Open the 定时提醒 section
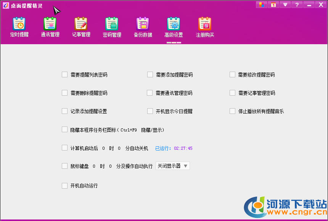This screenshot has width=328, height=221. pyautogui.click(x=19, y=27)
